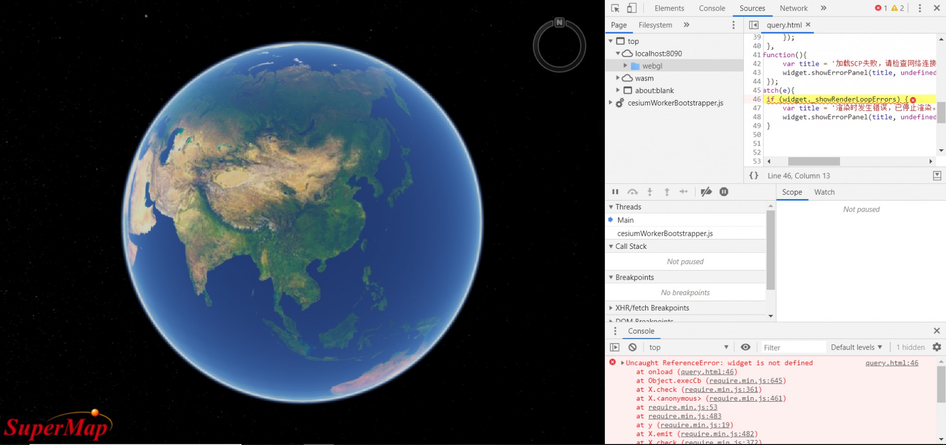The width and height of the screenshot is (946, 445).
Task: Click the console Filter input field
Action: pyautogui.click(x=792, y=347)
